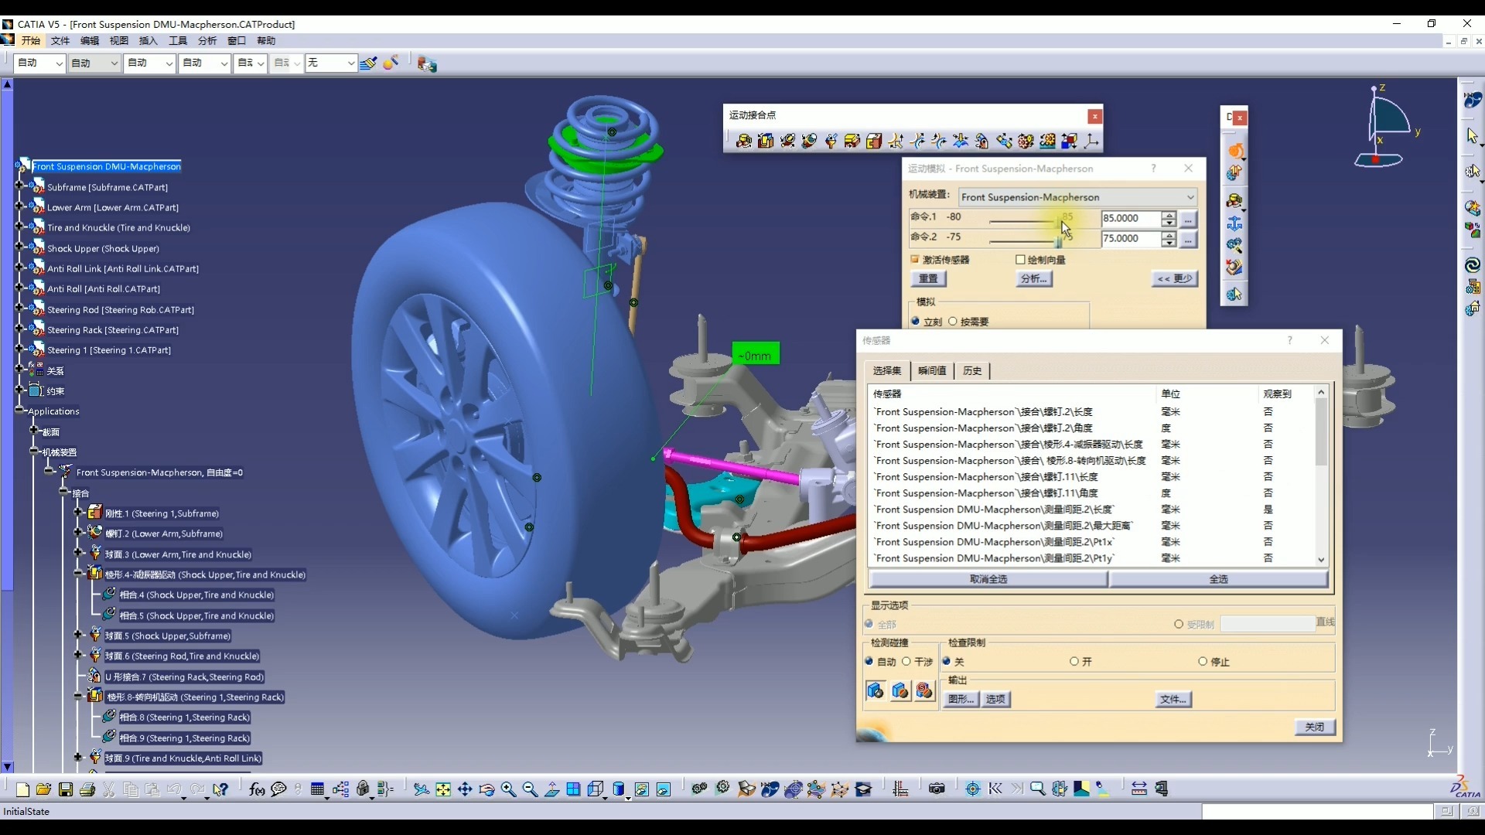Select the 立刻 radio button
Image resolution: width=1485 pixels, height=835 pixels.
pyautogui.click(x=916, y=322)
